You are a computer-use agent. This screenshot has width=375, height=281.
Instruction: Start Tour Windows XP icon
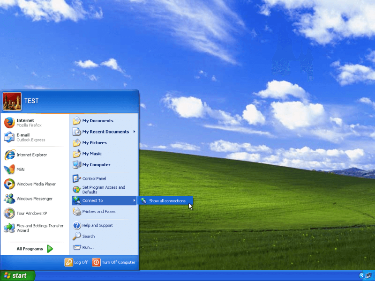click(x=9, y=213)
